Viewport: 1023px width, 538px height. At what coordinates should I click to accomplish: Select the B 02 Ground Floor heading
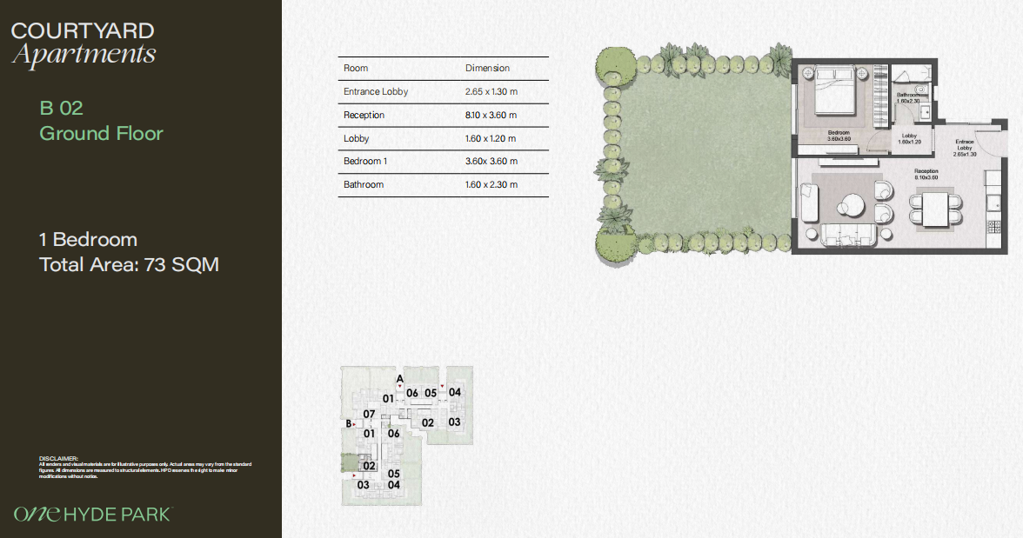101,121
